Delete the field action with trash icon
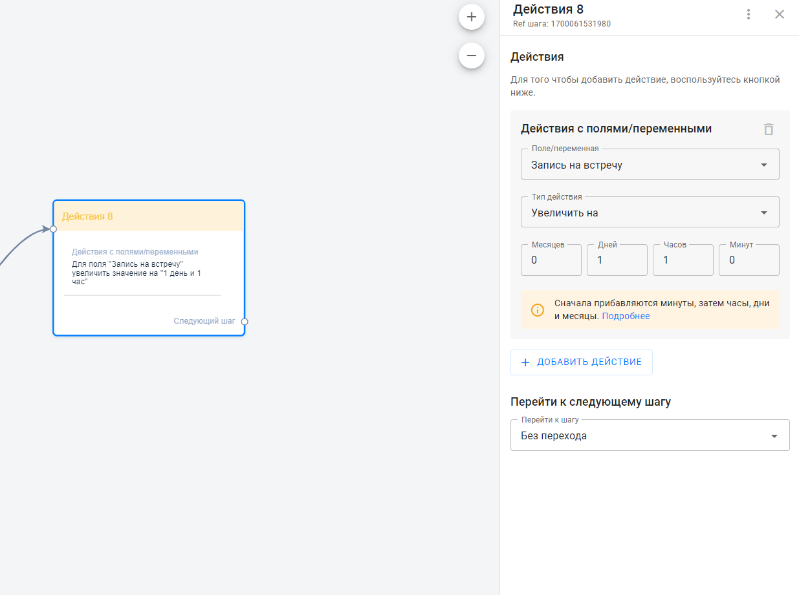Viewport: 799px width, 595px height. (x=769, y=129)
